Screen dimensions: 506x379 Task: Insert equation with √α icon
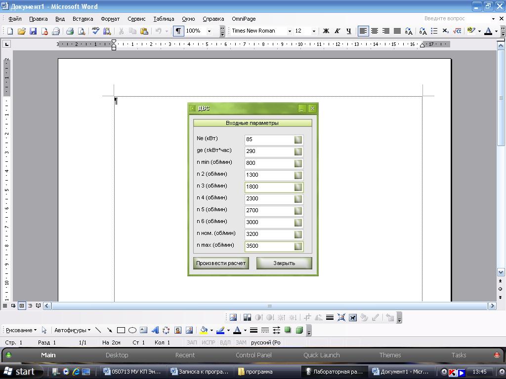[457, 31]
